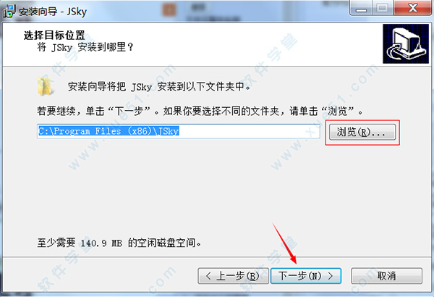Click the 安装向导 - JSky window title
The width and height of the screenshot is (434, 297).
point(53,12)
